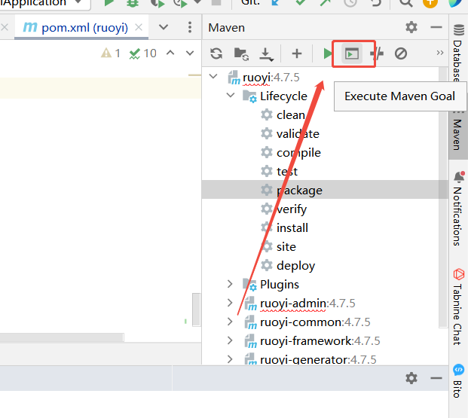
Task: Expand the ruoyi-generator module
Action: pyautogui.click(x=230, y=359)
